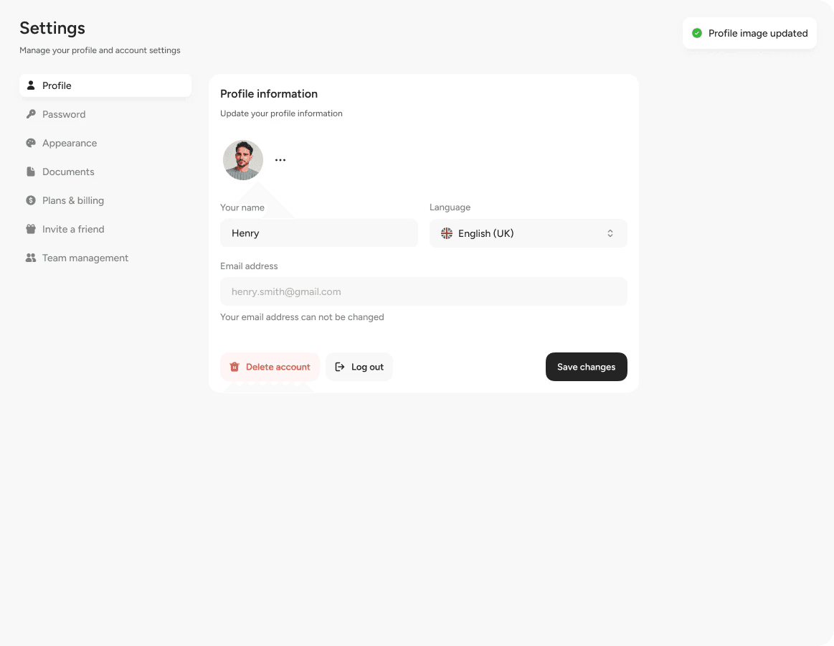The height and width of the screenshot is (646, 834).
Task: Select Invite a friend
Action: (73, 230)
